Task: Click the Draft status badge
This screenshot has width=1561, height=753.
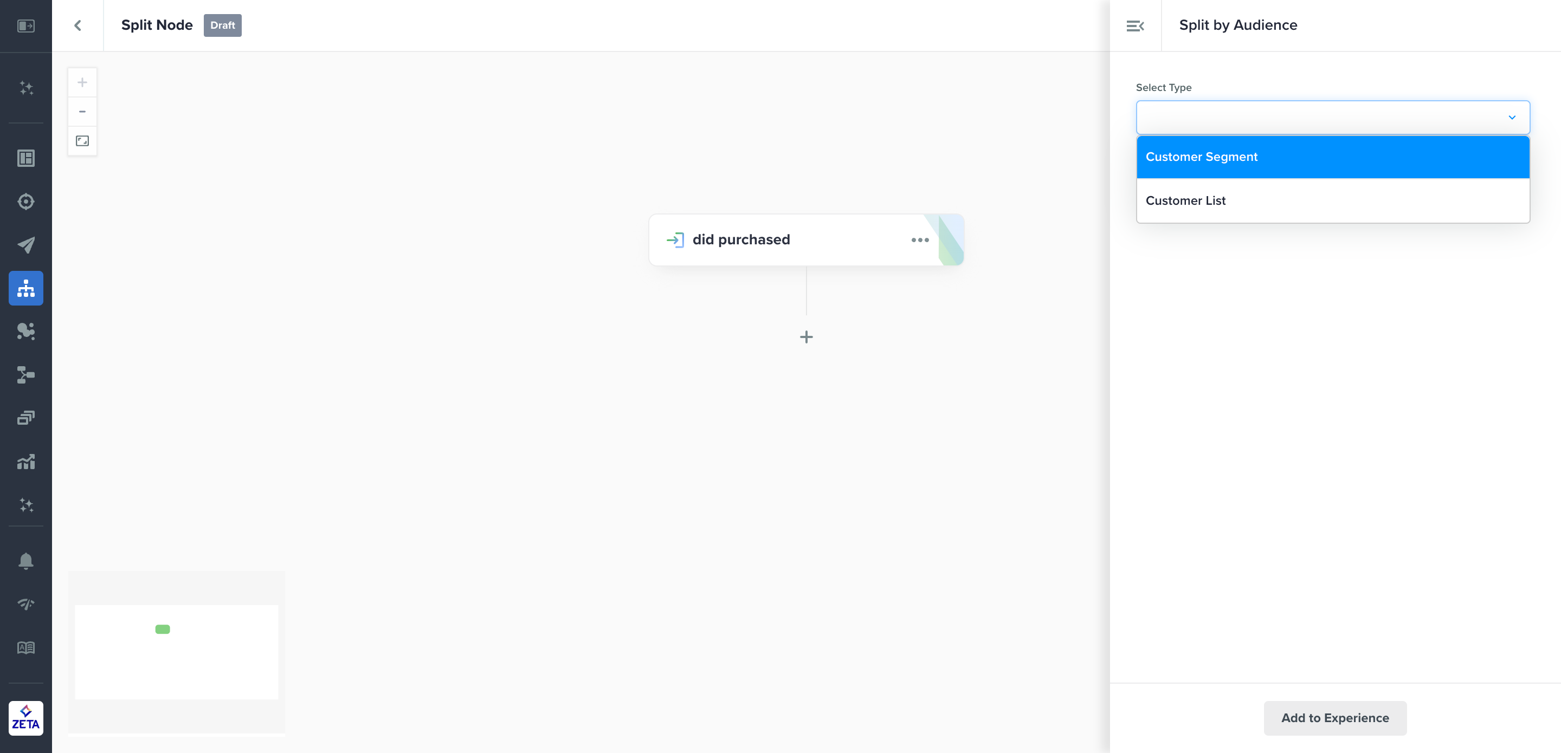Action: [x=222, y=25]
